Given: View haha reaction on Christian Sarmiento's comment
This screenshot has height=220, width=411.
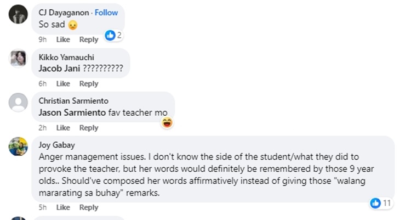Looking at the screenshot, I should point(167,122).
